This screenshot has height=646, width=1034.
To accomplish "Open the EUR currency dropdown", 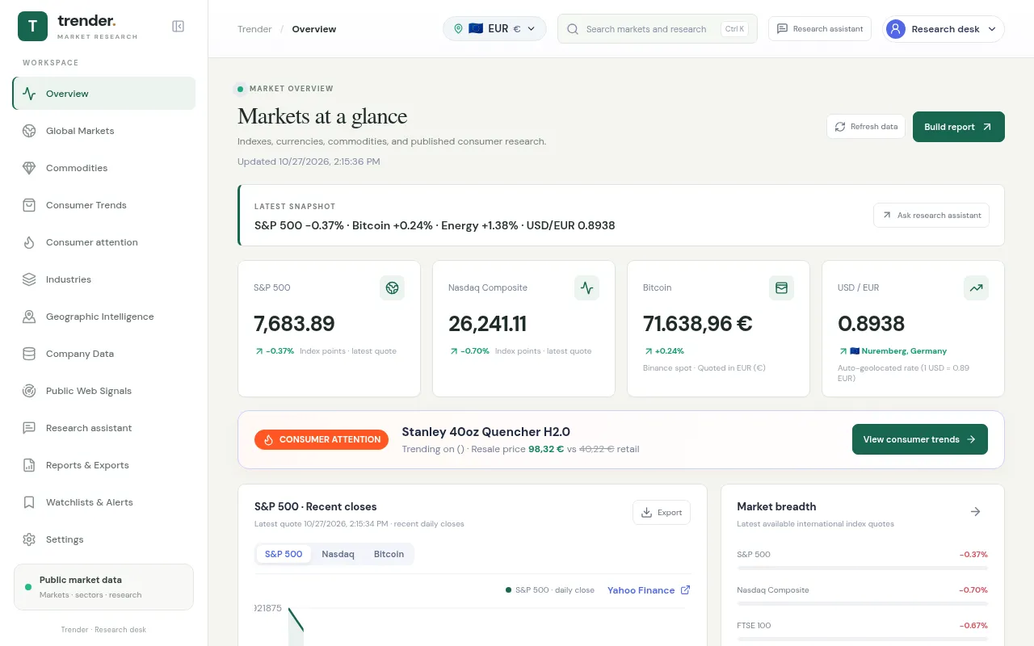I will (x=494, y=29).
